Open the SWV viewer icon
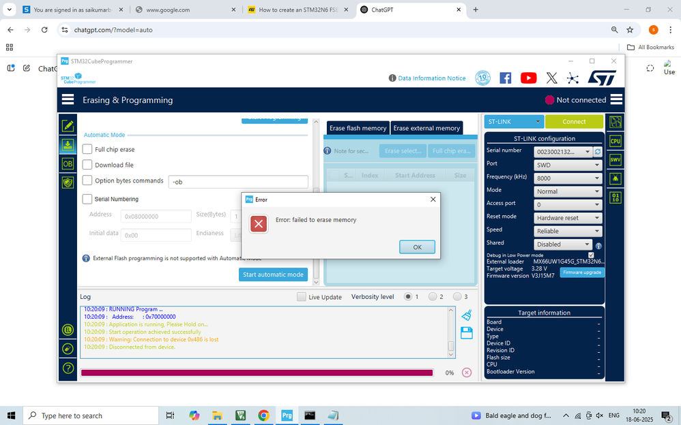Image resolution: width=681 pixels, height=425 pixels. (615, 159)
